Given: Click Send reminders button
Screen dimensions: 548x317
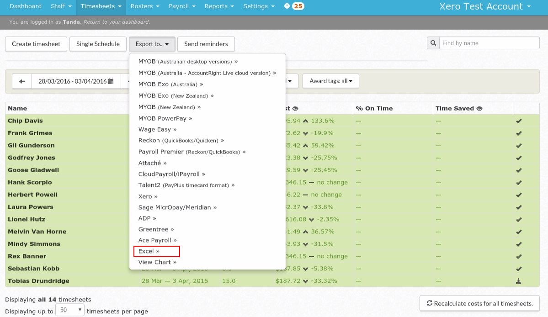Looking at the screenshot, I should tap(206, 44).
